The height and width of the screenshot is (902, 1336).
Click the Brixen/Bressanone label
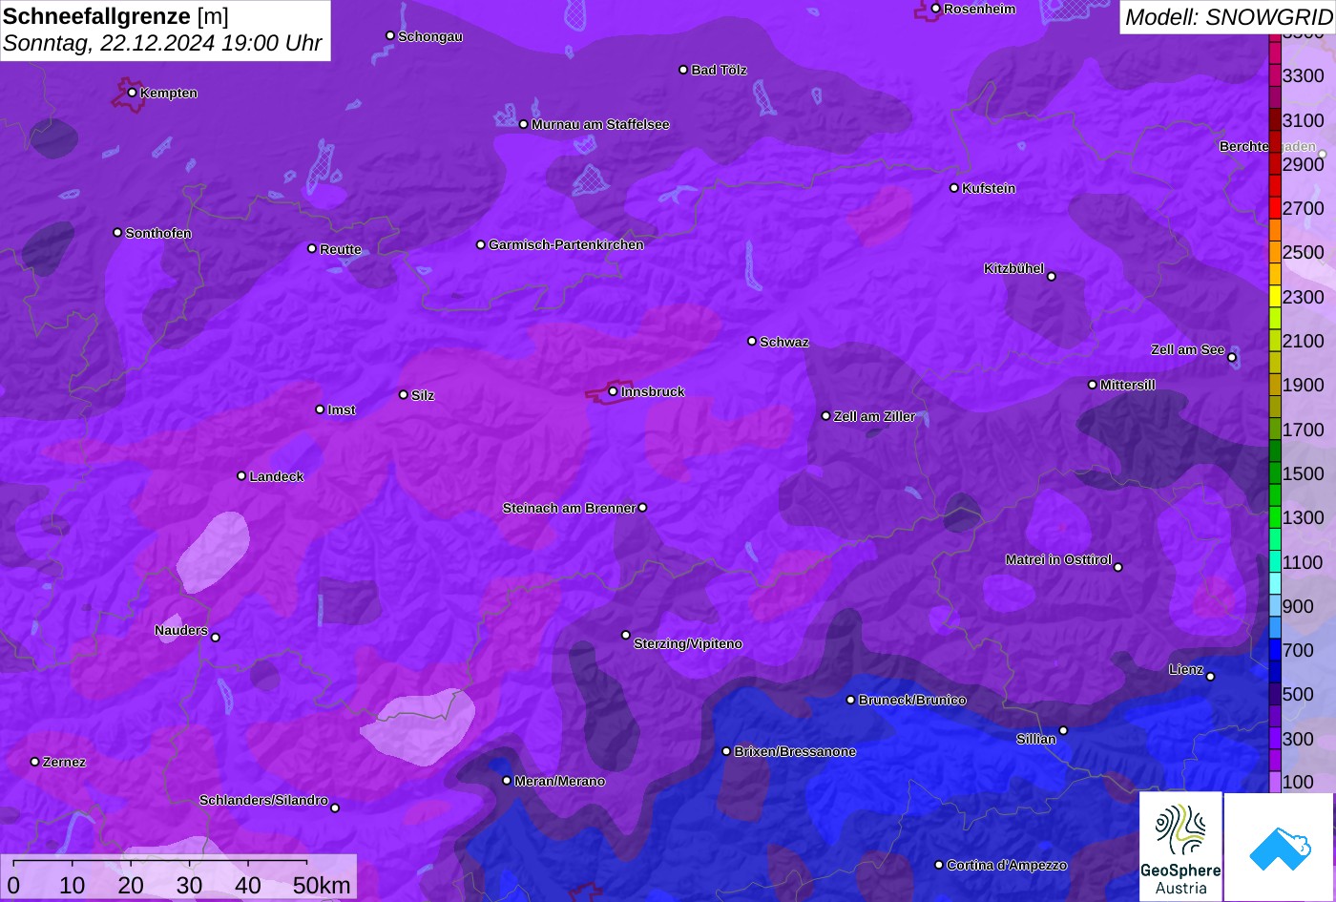pyautogui.click(x=795, y=752)
